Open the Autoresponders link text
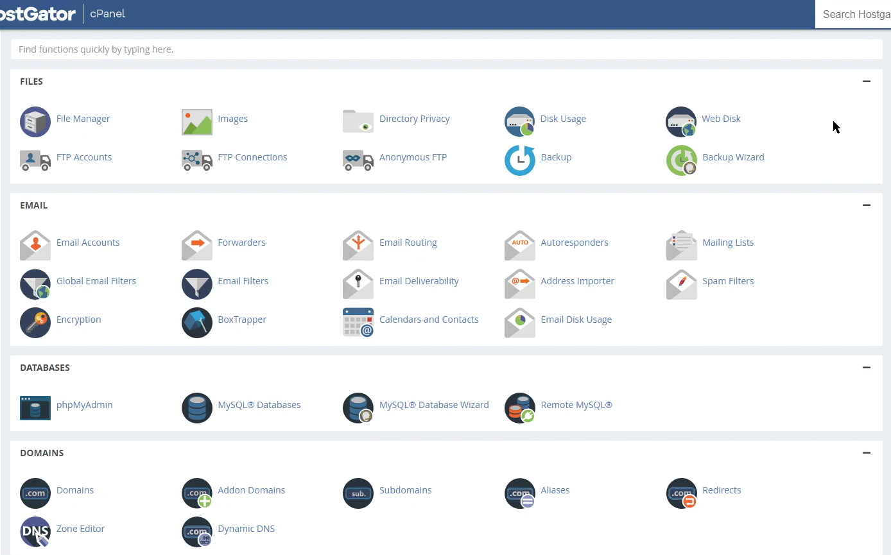891x555 pixels. 575,243
